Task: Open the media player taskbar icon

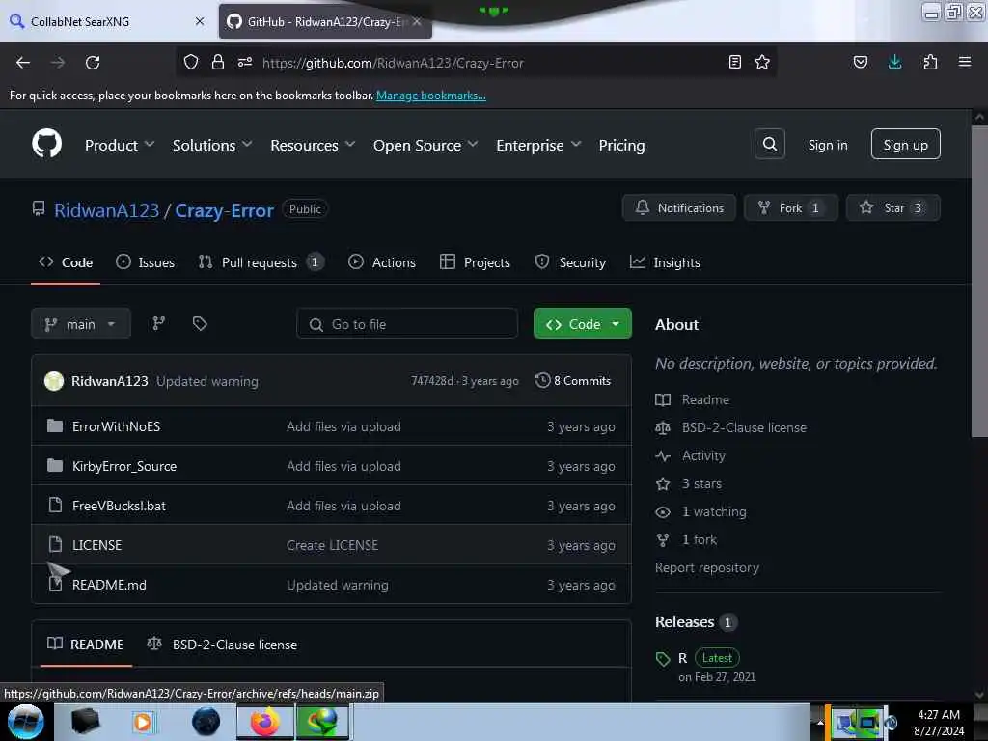Action: 143,722
